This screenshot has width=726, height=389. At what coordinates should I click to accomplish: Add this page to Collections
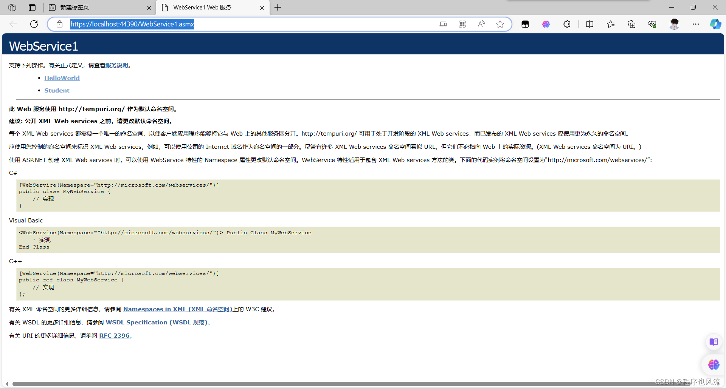pyautogui.click(x=631, y=24)
